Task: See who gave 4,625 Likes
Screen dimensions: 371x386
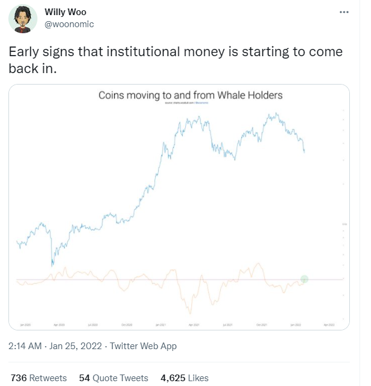Action: click(184, 378)
